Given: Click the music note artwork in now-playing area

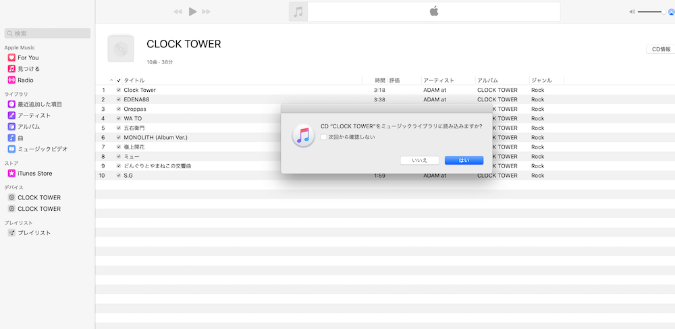Looking at the screenshot, I should pos(298,11).
